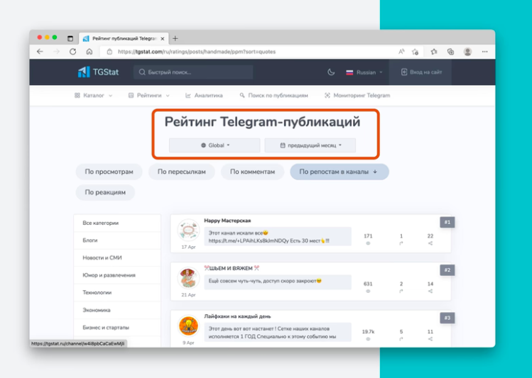
Task: Click the reposts icon showing 14
Action: pyautogui.click(x=430, y=291)
